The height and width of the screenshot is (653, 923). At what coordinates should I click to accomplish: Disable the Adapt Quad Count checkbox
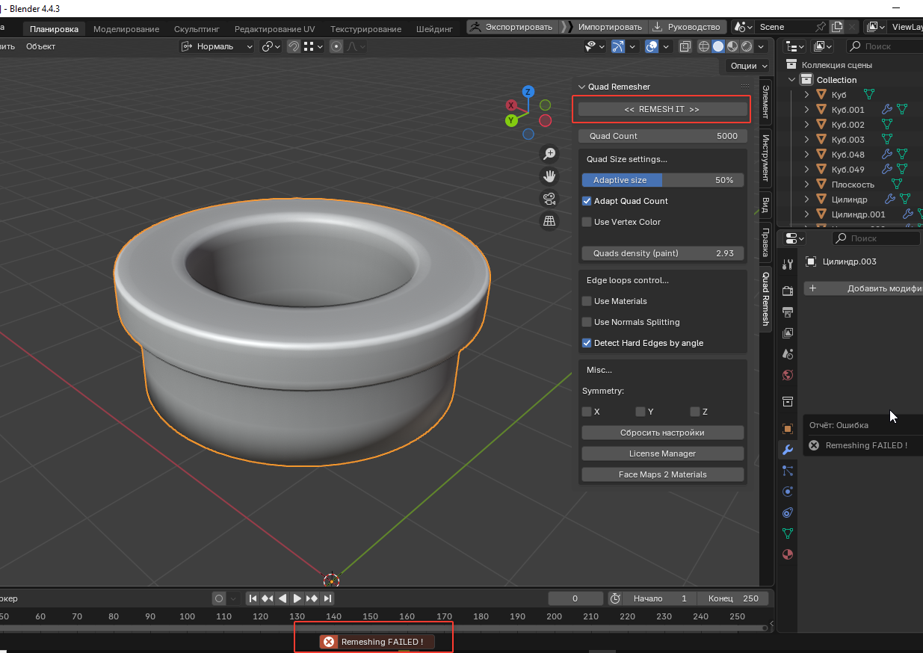click(x=587, y=201)
